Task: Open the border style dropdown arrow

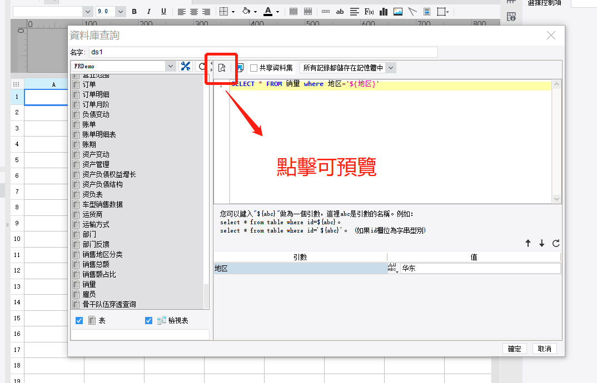Action: coord(233,12)
